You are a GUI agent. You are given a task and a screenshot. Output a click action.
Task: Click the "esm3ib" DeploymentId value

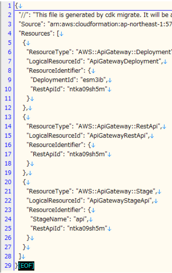tap(93, 80)
